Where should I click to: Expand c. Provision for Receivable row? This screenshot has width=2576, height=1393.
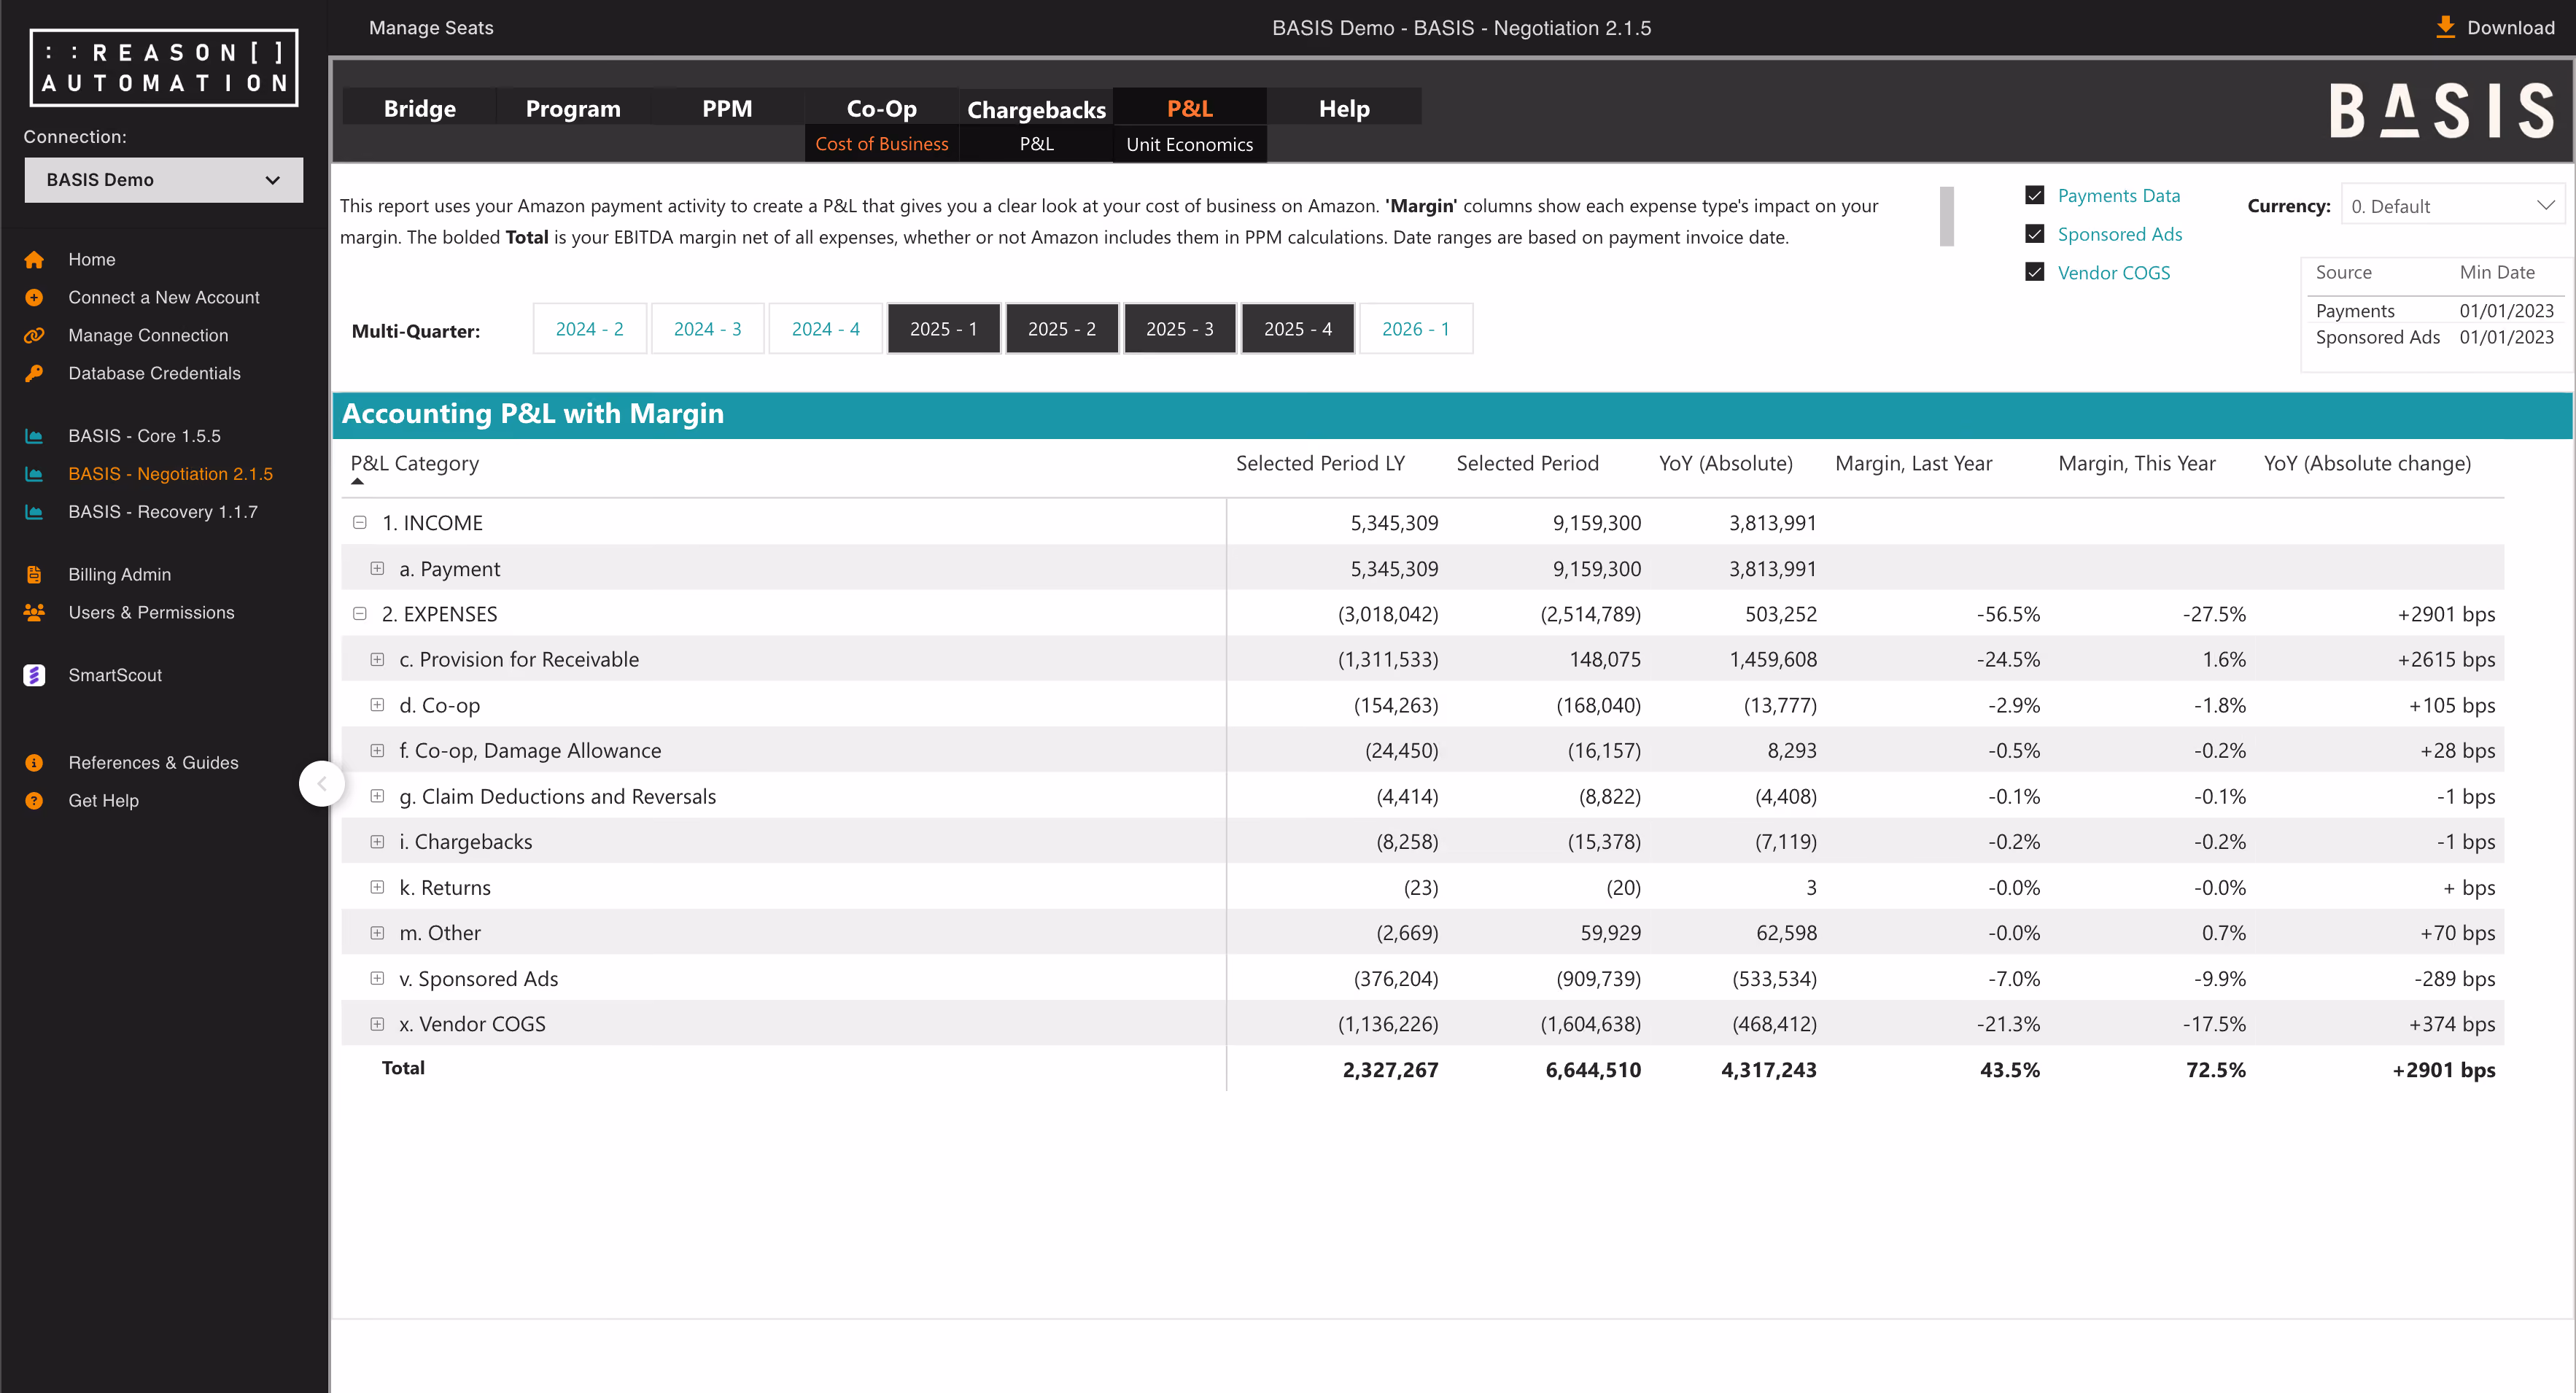[x=377, y=660]
